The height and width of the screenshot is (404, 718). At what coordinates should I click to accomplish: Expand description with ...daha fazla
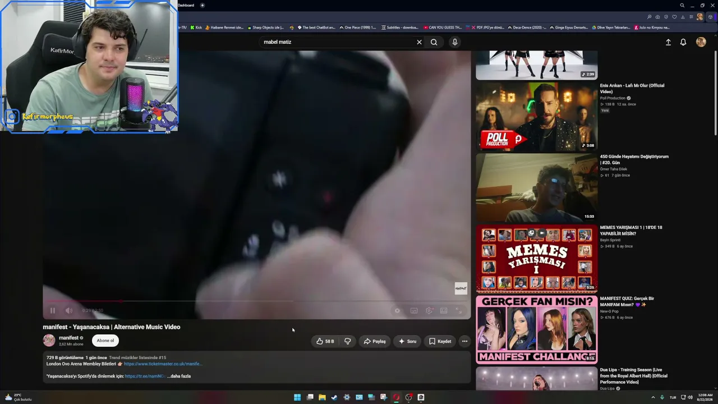[x=179, y=376]
